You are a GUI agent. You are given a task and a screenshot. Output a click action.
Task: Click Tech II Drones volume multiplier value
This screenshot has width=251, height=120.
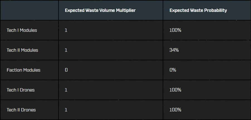[x=66, y=110]
